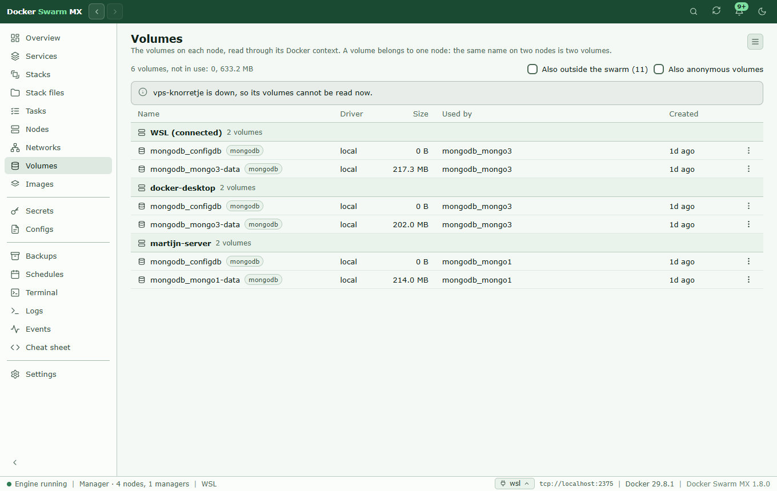The height and width of the screenshot is (491, 777).
Task: Open actions menu for docker-desktop mongodb_mongo3-data
Action: point(748,224)
